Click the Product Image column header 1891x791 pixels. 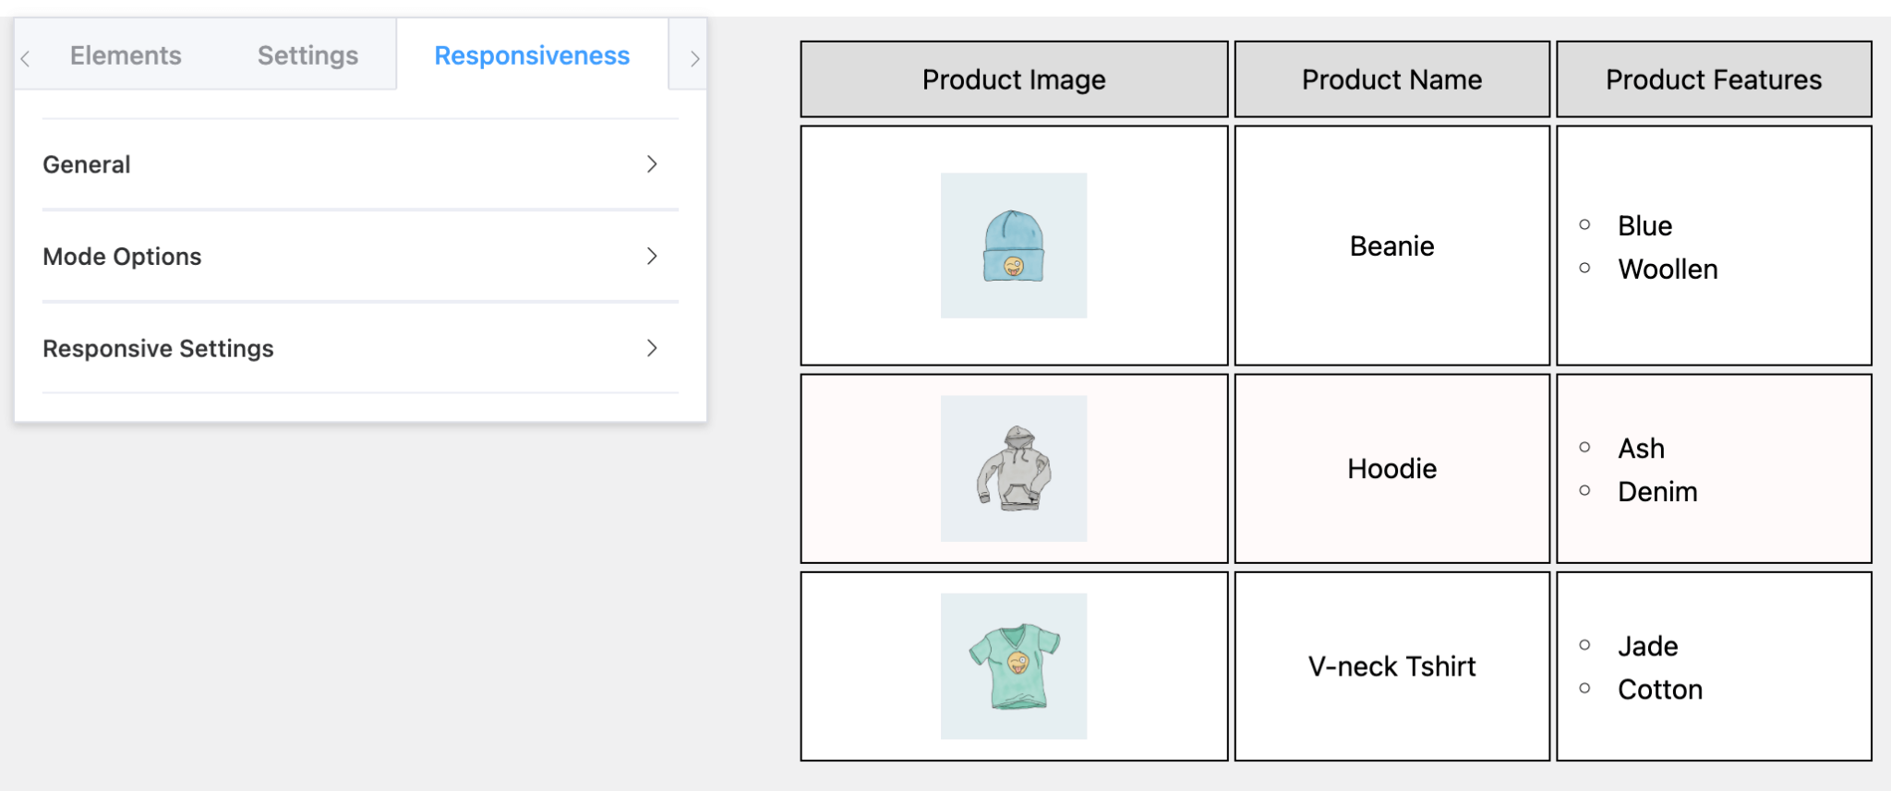(1014, 78)
